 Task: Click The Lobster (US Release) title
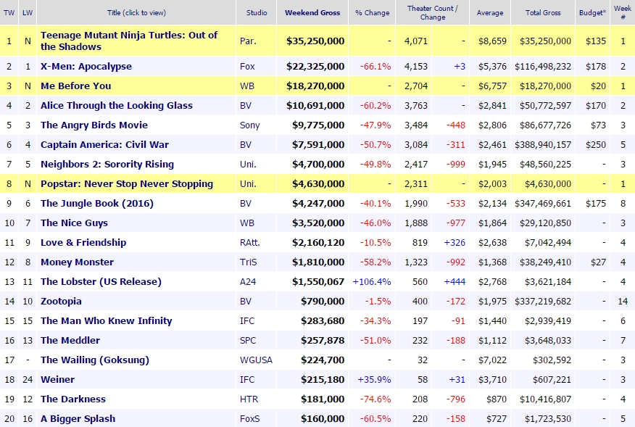pyautogui.click(x=101, y=281)
